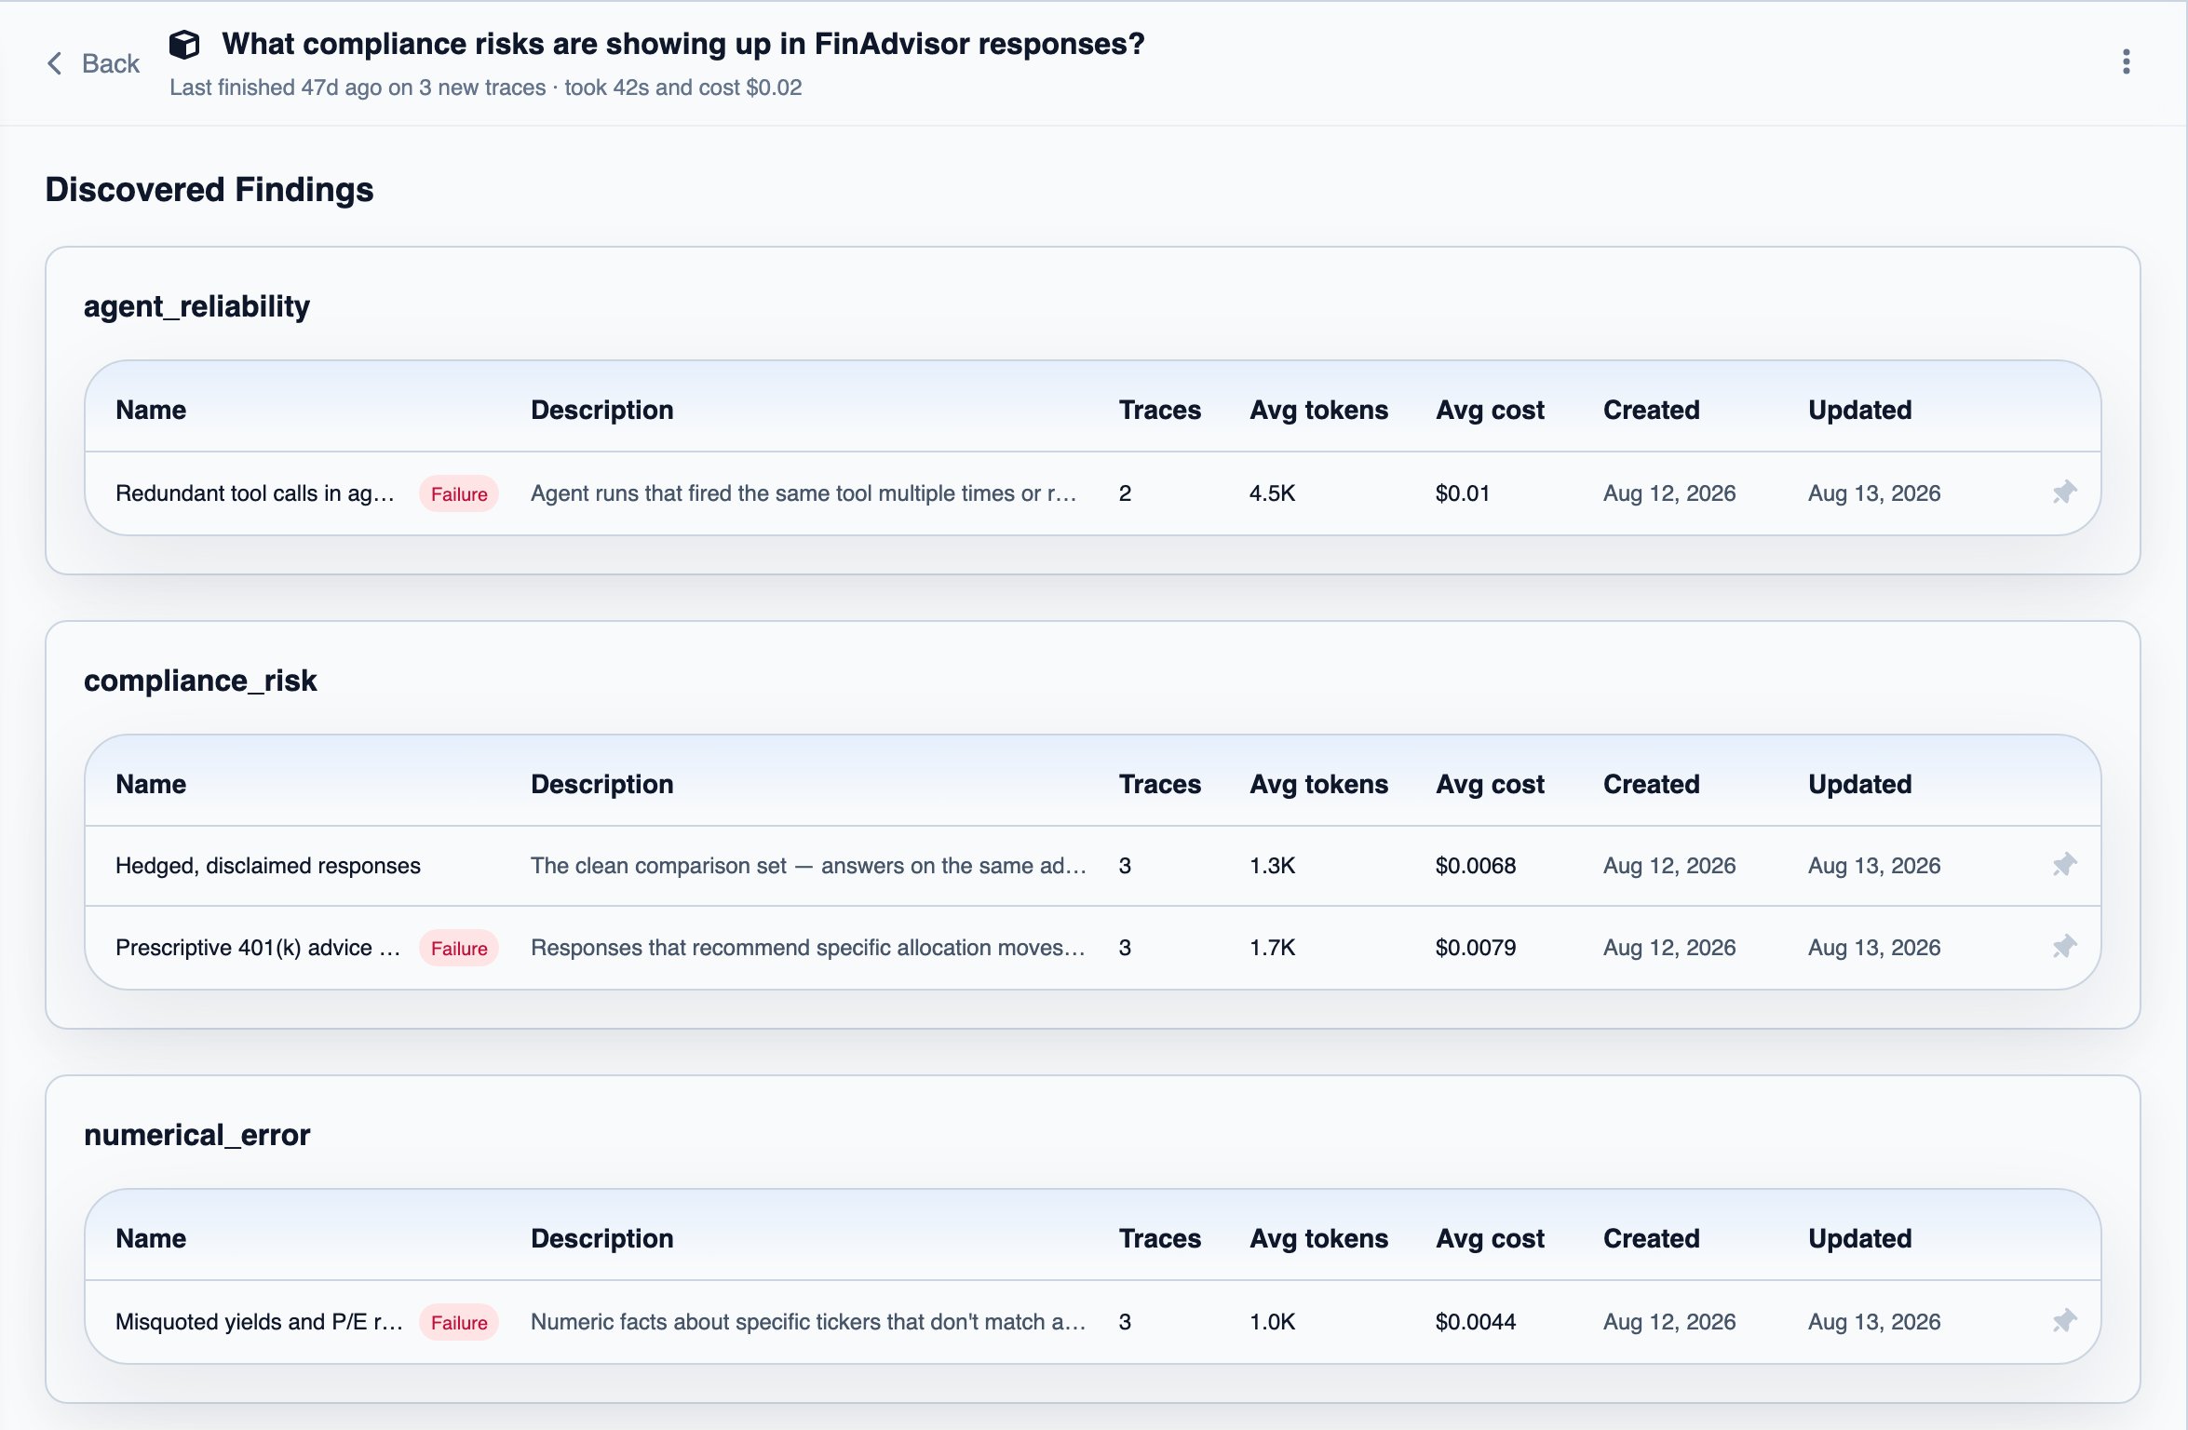Click Avg tokens header in compliance_risk table
This screenshot has width=2188, height=1430.
[x=1318, y=784]
